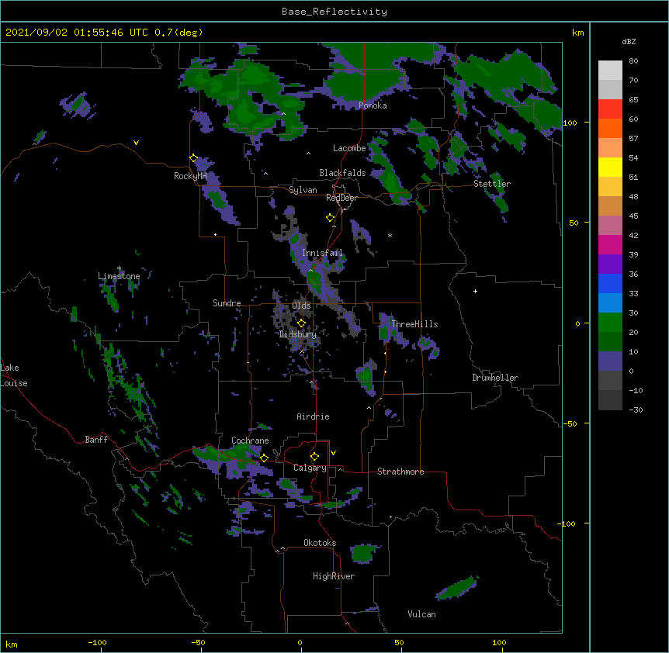Select the -30 value in the dBZ legend
Screen dimensions: 669x653
click(636, 409)
